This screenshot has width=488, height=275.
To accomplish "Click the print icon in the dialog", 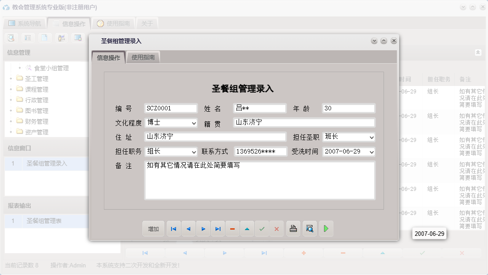I will (x=293, y=228).
